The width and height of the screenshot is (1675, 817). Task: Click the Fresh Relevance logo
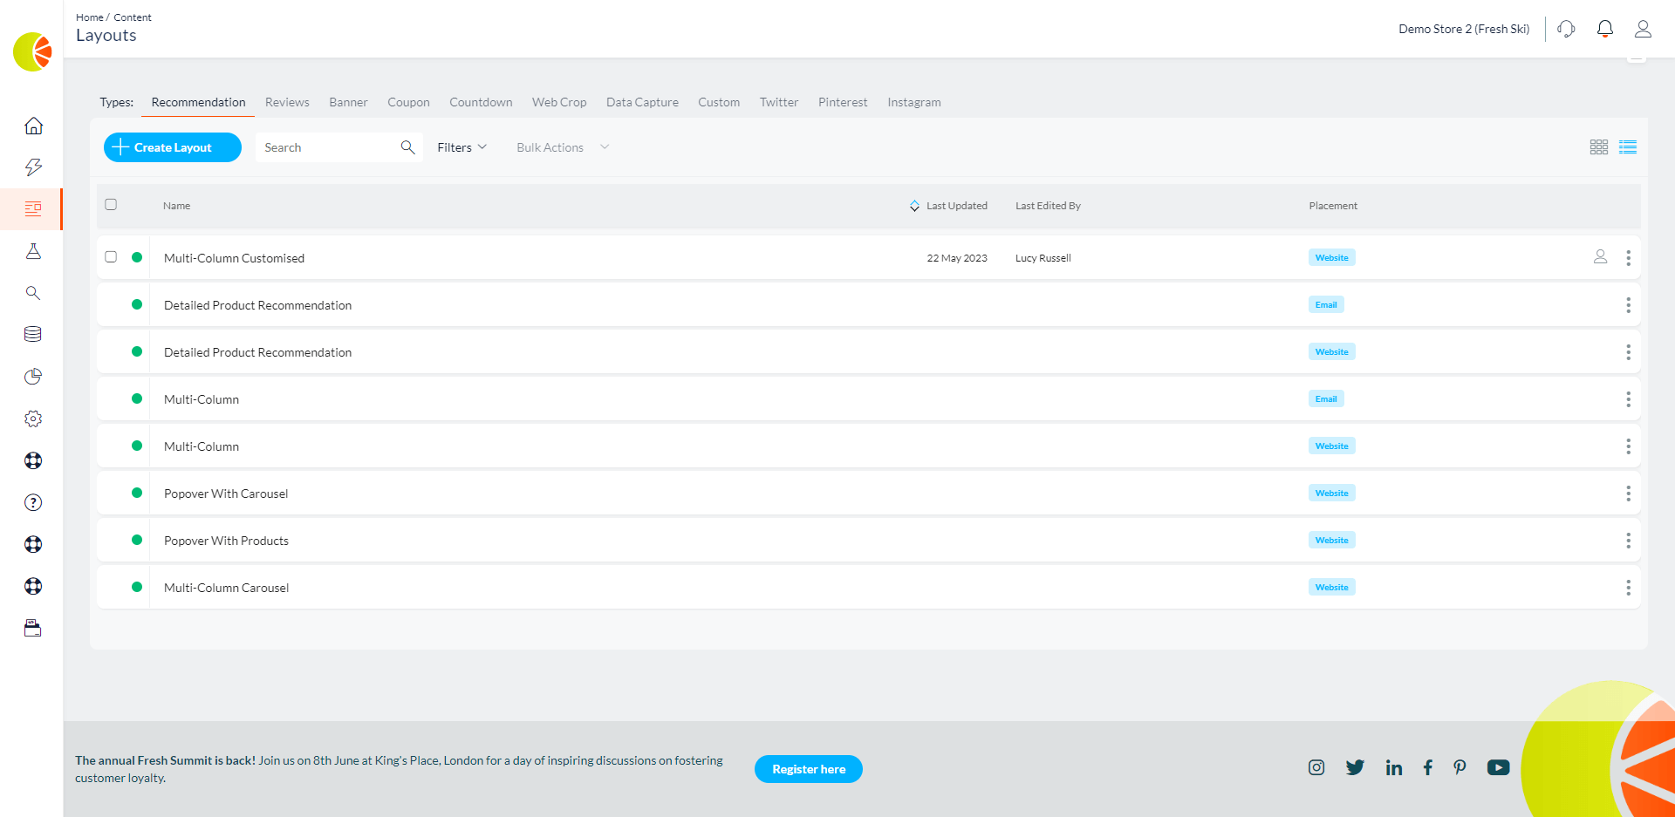pos(32,52)
